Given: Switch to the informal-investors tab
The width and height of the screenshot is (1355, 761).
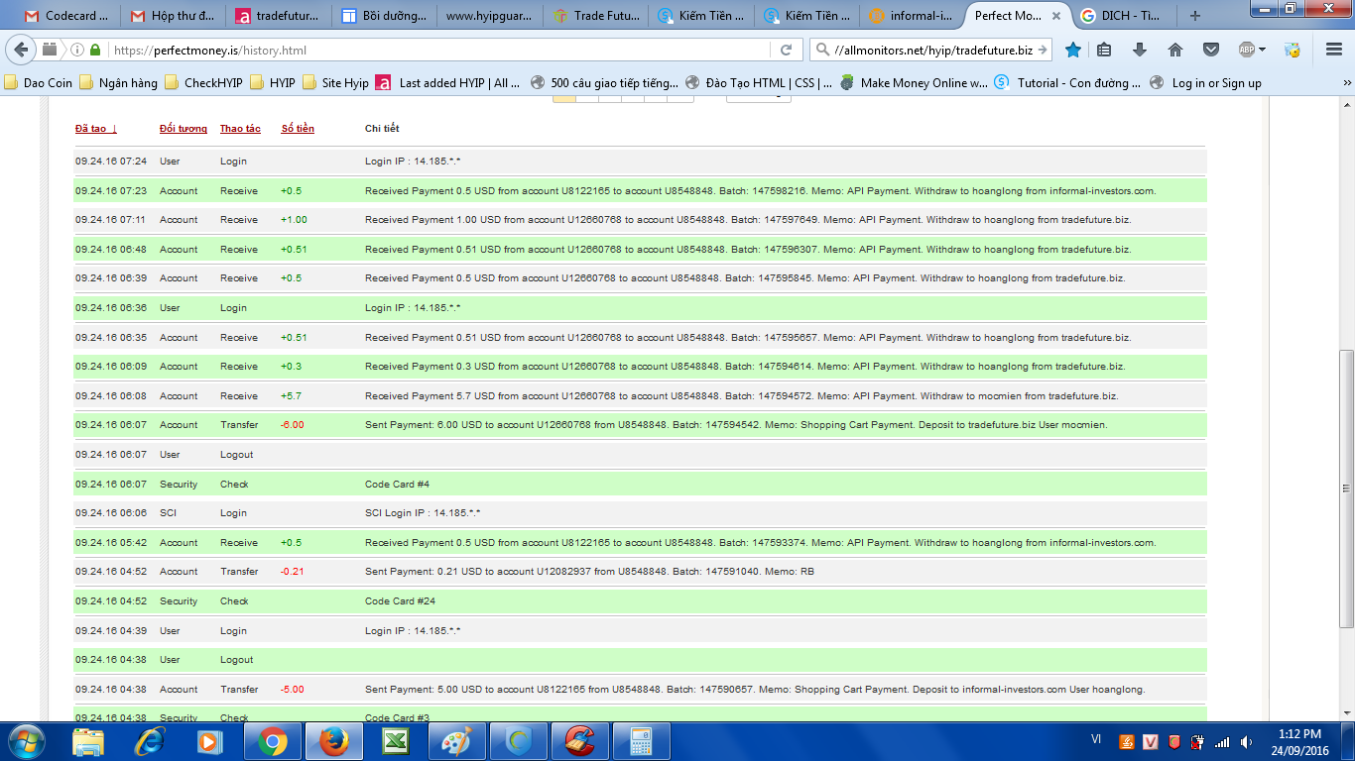Looking at the screenshot, I should click(x=912, y=16).
